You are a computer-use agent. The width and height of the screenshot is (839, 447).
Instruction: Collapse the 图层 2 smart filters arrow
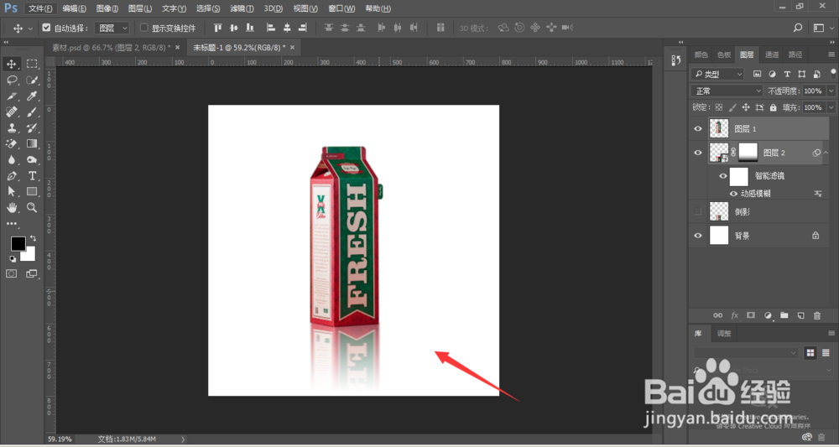(x=826, y=153)
